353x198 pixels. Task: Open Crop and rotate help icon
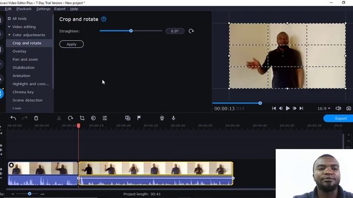(104, 19)
